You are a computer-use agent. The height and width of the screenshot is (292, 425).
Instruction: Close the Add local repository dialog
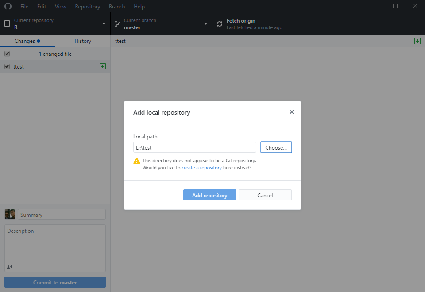point(291,112)
